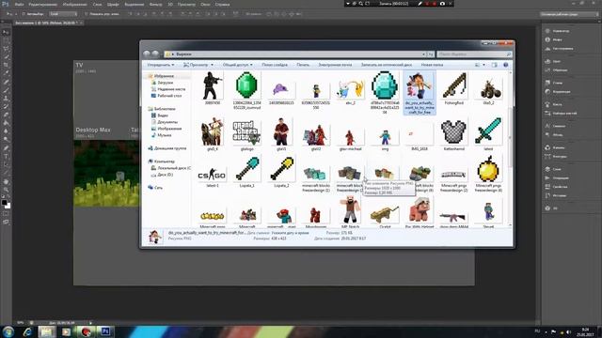Select the Crop tool in Photoshop
Screen dimensions: 602x338
[6, 65]
